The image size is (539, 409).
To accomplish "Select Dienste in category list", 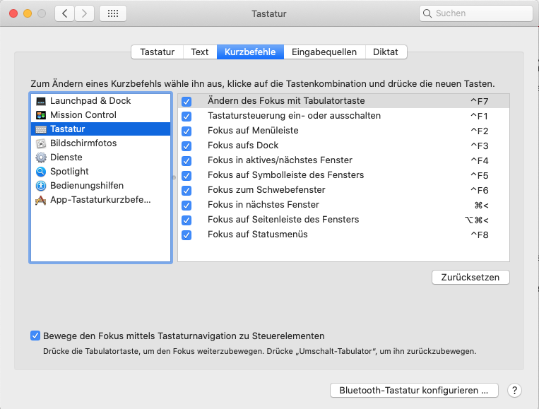I will pos(101,157).
